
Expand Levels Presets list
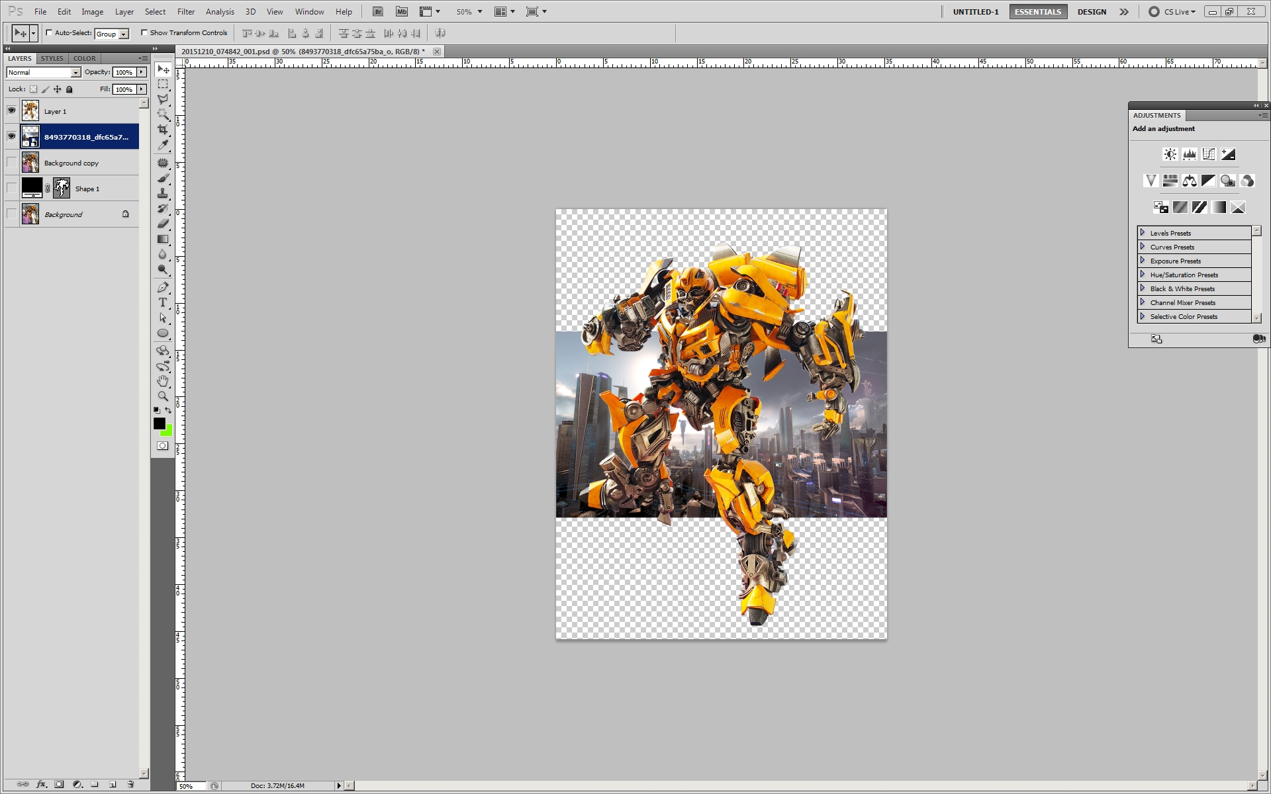pos(1143,232)
